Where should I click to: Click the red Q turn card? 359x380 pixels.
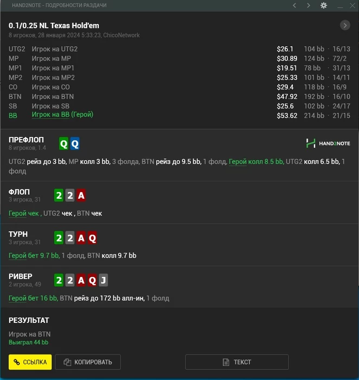tap(92, 238)
